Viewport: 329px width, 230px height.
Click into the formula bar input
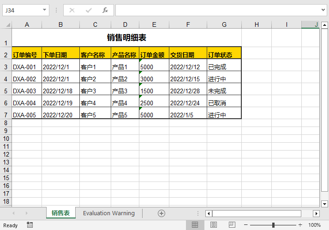(218, 10)
